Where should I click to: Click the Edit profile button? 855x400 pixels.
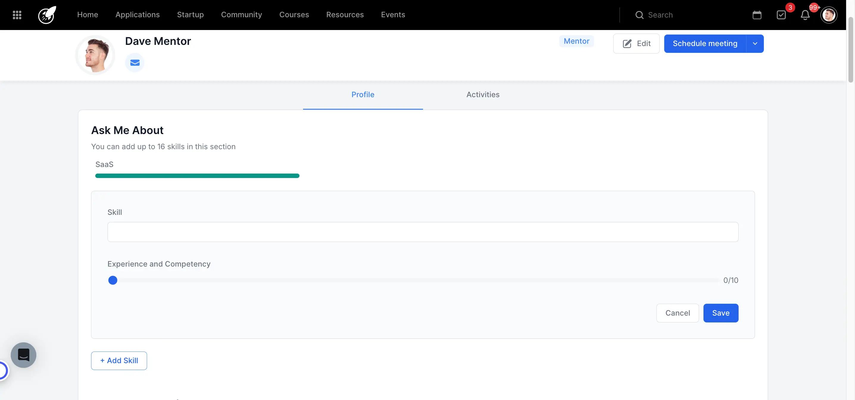636,43
